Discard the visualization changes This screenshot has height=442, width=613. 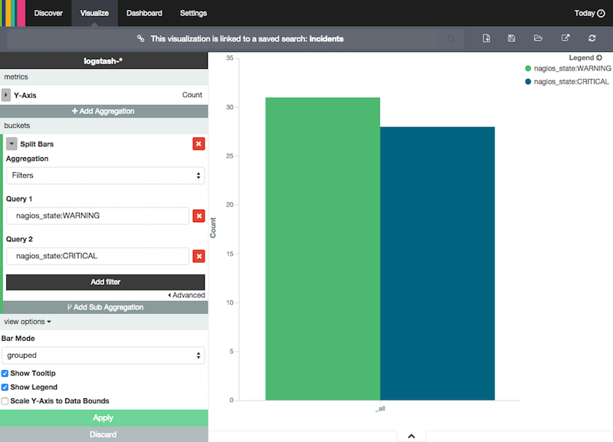pyautogui.click(x=104, y=434)
